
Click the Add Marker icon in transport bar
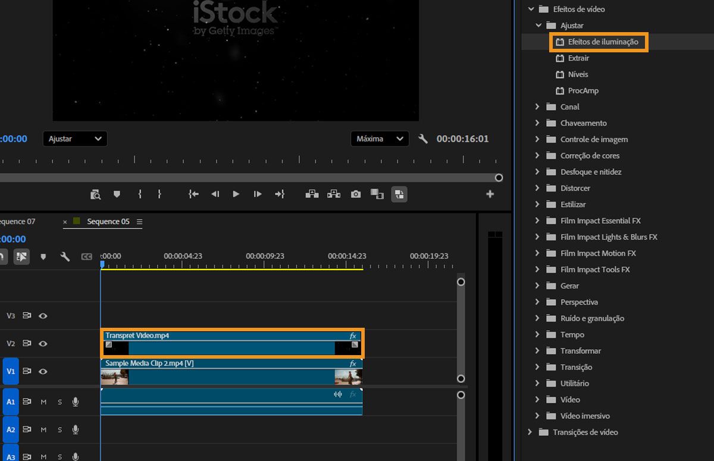click(117, 194)
